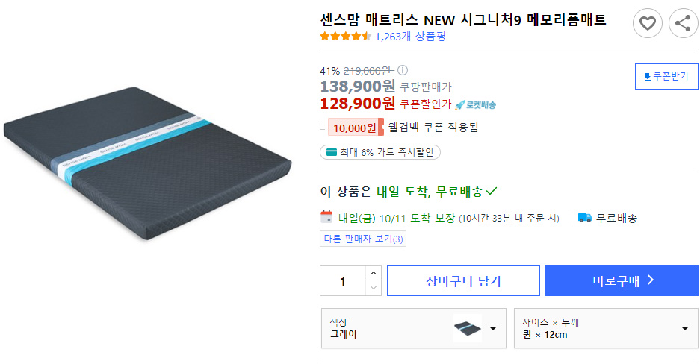Expand the 색상 color dropdown
The height and width of the screenshot is (364, 700).
(414, 328)
